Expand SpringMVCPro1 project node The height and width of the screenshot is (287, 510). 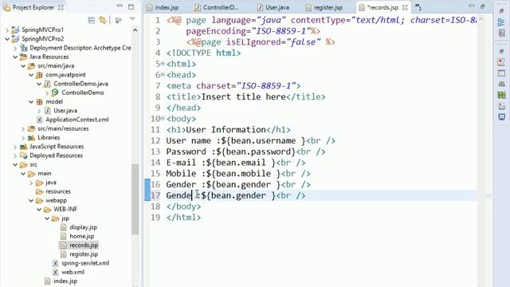coord(7,30)
